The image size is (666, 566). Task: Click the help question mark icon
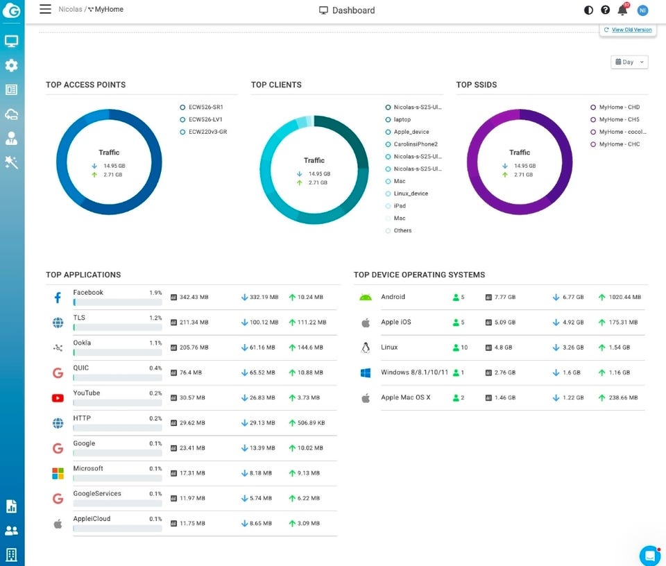click(605, 10)
